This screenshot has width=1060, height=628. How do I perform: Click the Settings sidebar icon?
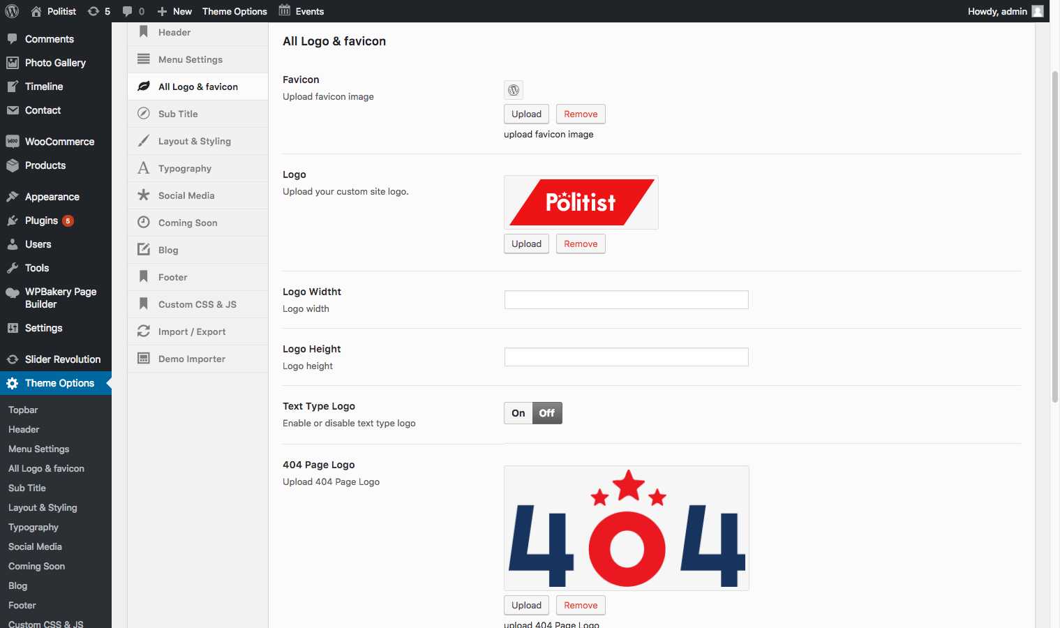[x=13, y=328]
